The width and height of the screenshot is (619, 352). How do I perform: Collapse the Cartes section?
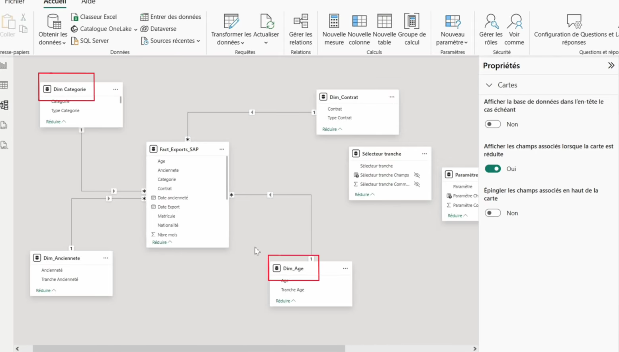tap(489, 85)
